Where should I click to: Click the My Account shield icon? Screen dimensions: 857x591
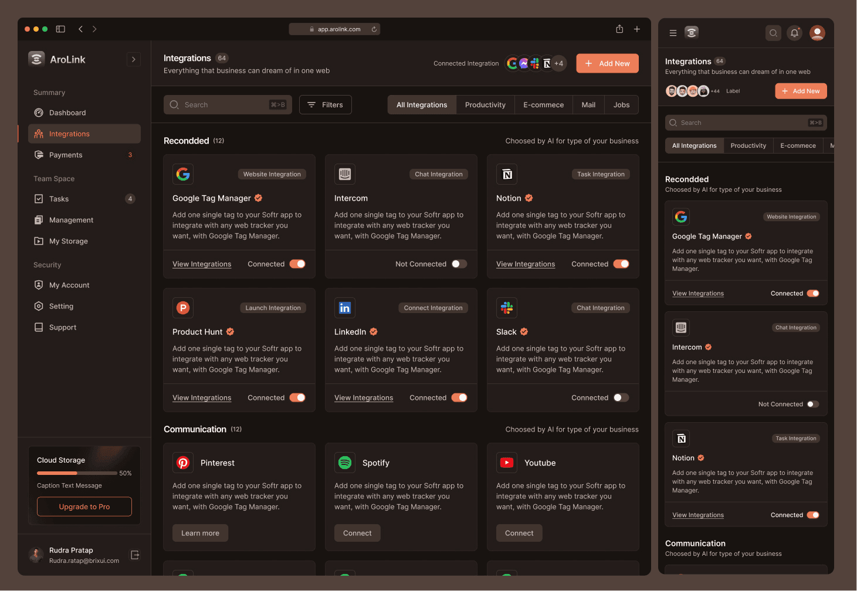(39, 285)
